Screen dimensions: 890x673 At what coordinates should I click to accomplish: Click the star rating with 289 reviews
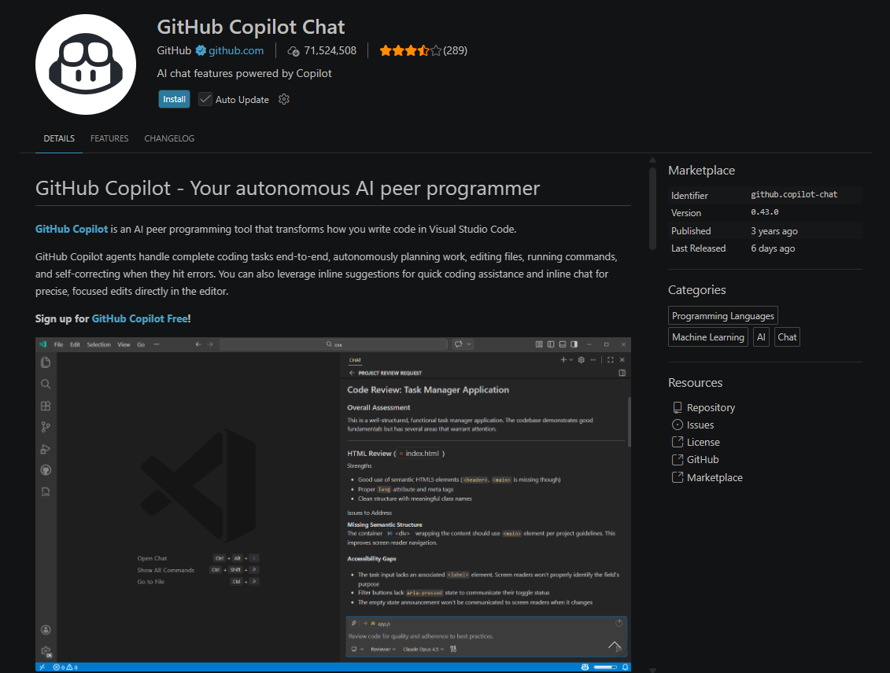click(423, 50)
